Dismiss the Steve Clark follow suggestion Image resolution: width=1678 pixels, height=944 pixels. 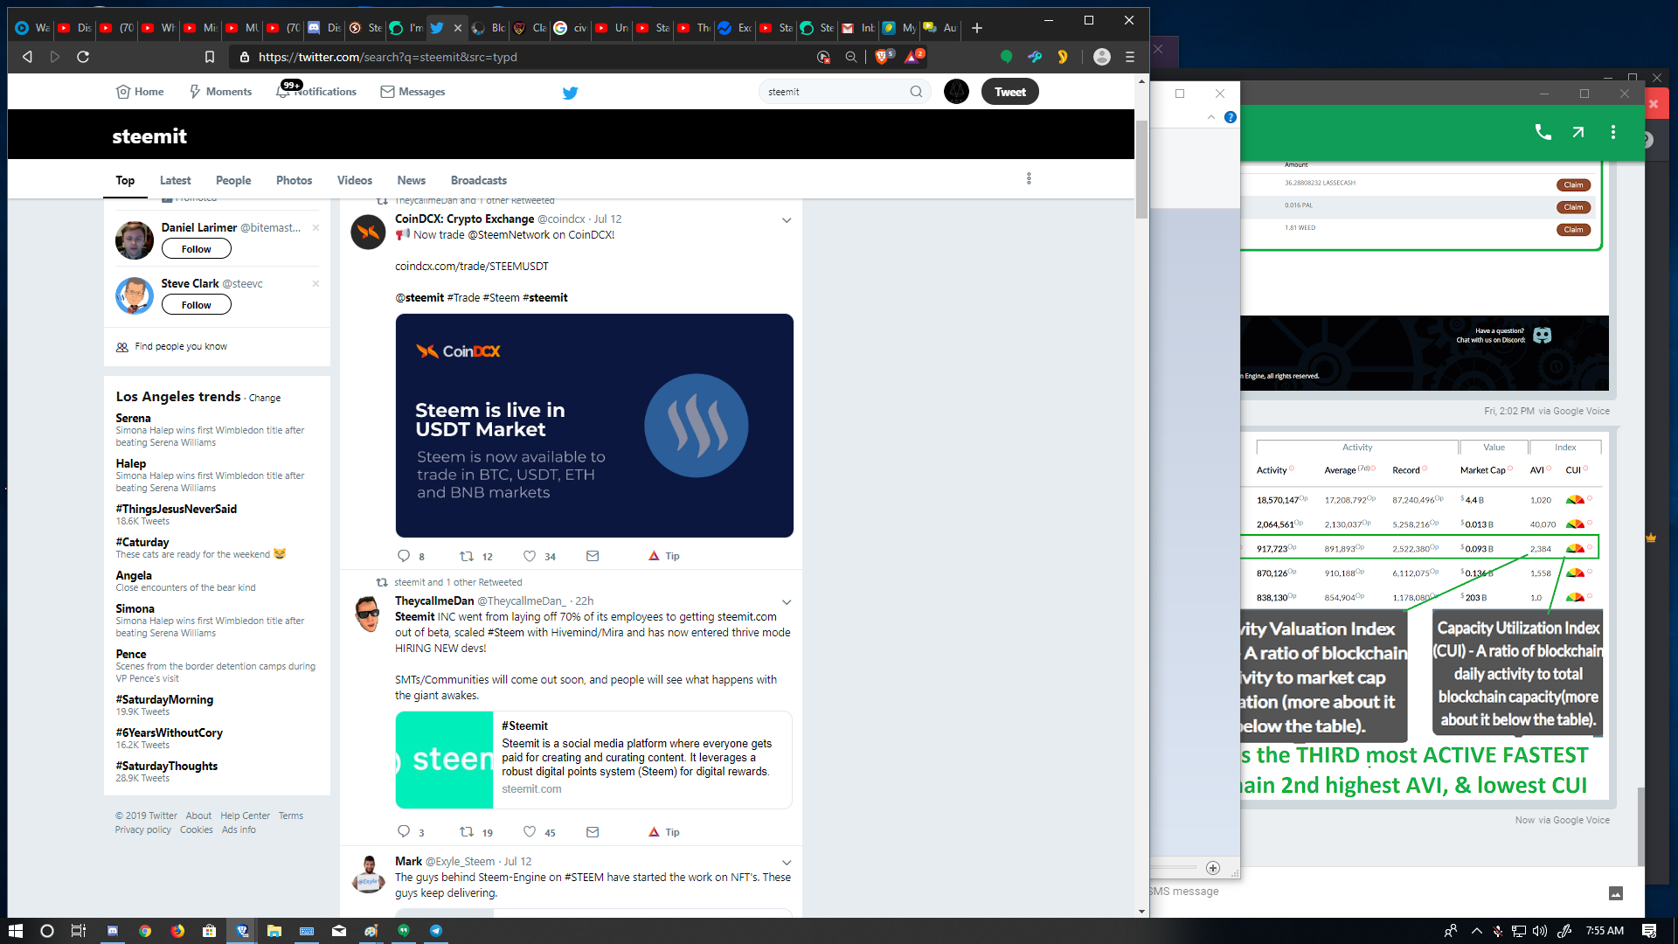[x=315, y=284]
